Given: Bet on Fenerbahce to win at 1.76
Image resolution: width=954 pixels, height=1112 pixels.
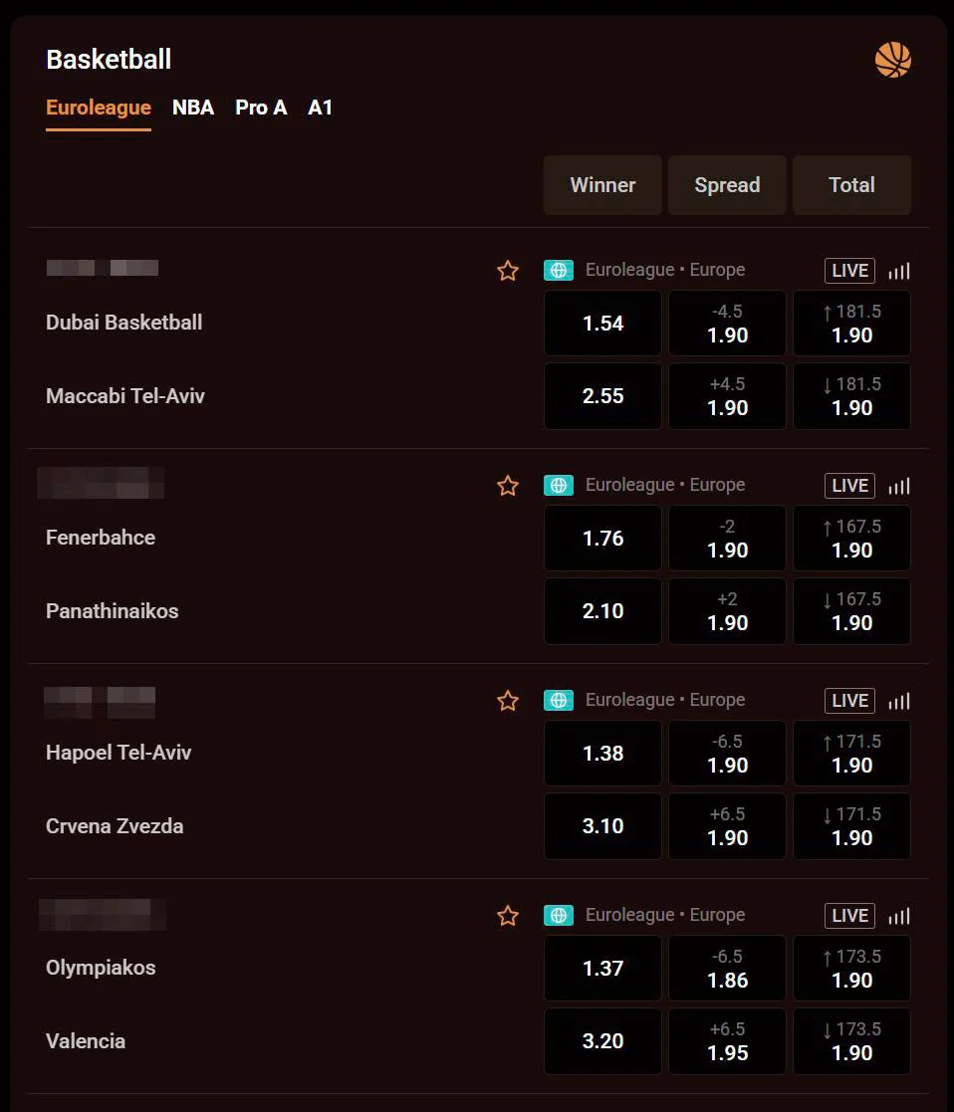Looking at the screenshot, I should [x=602, y=539].
